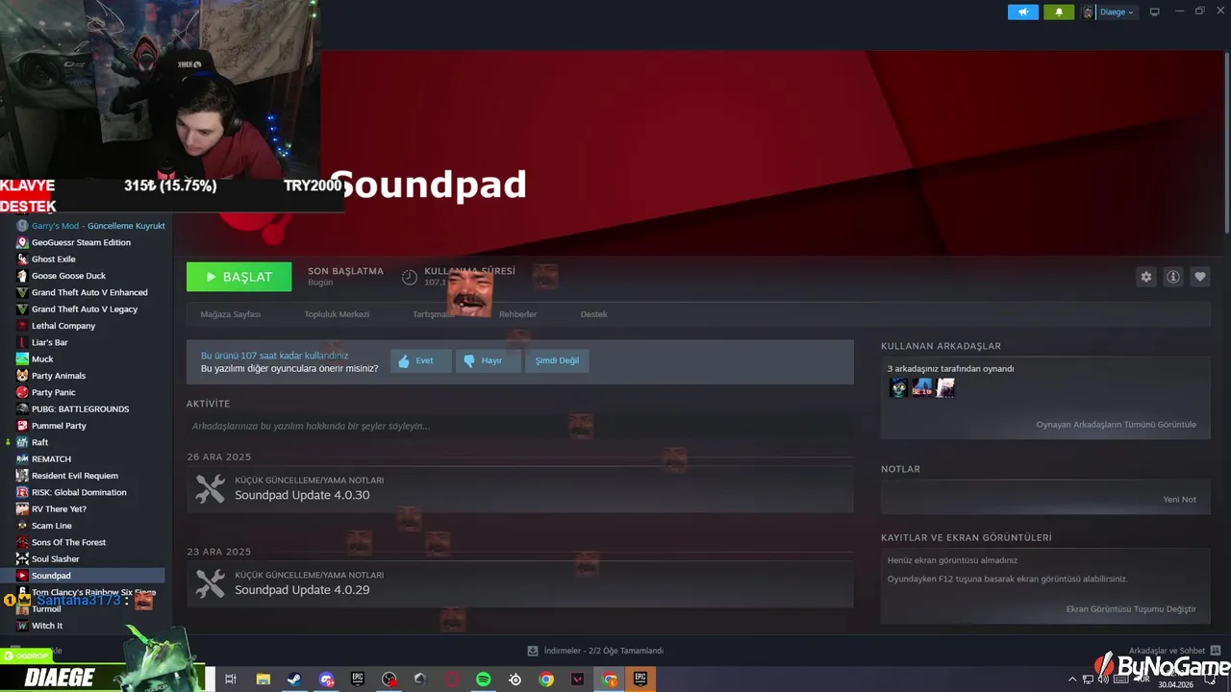
Task: Click Ekran Görüntüsü Tuşunu Değiştir
Action: [1131, 609]
